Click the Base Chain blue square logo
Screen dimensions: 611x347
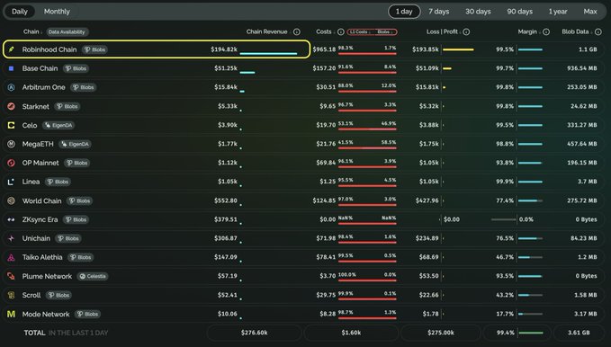click(x=12, y=68)
